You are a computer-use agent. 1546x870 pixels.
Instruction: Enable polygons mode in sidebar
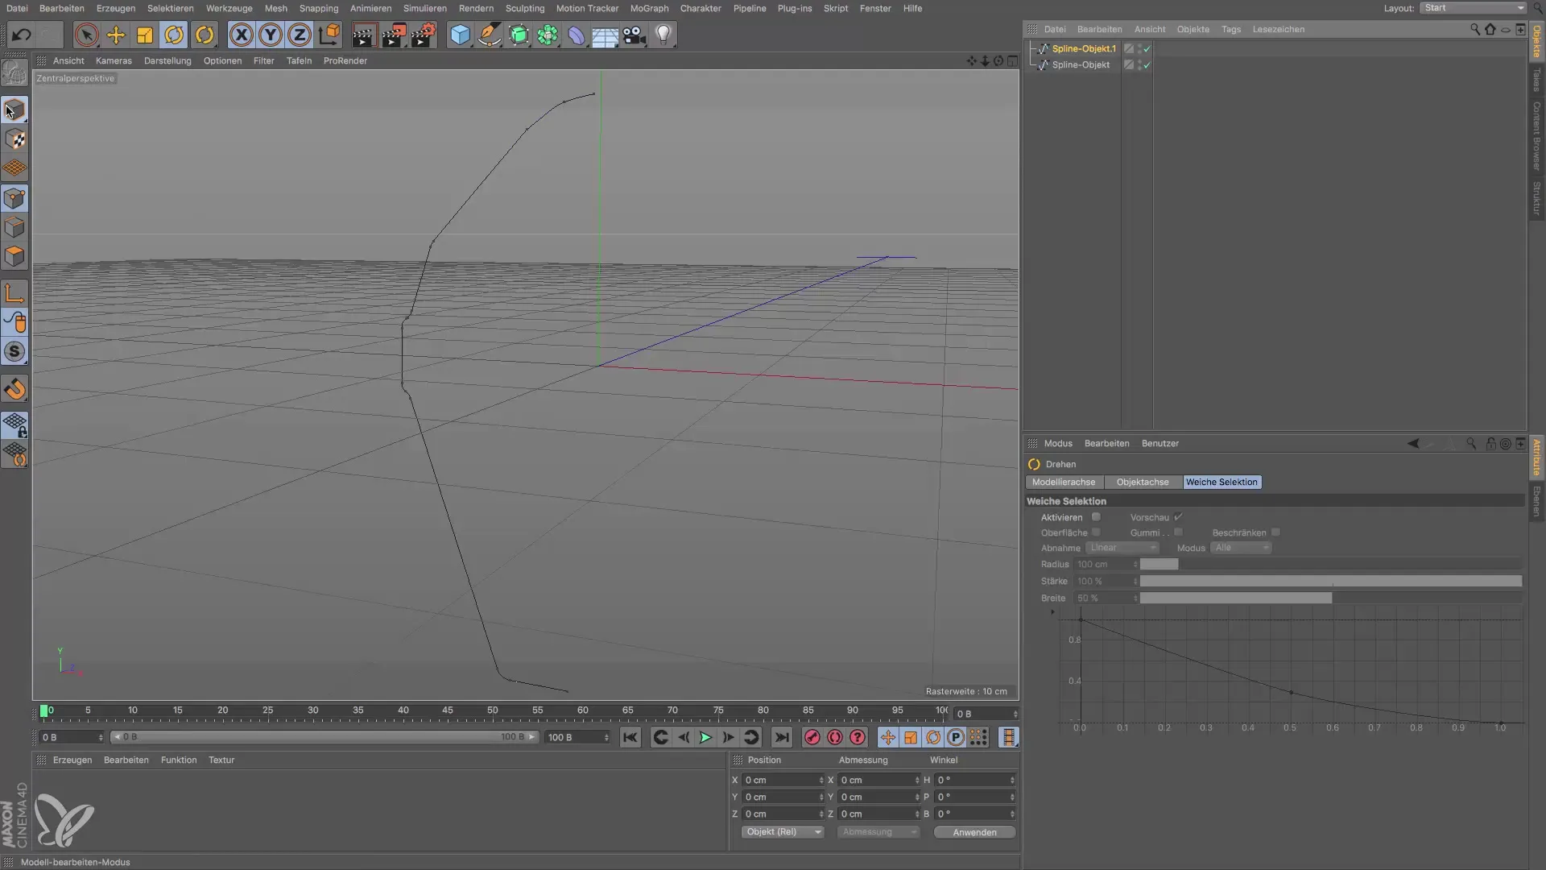[14, 256]
